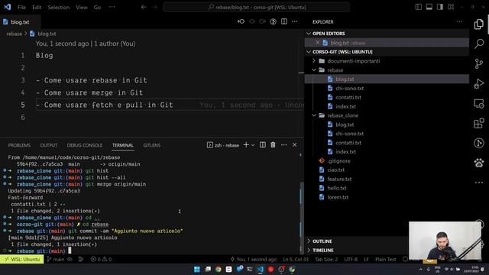Open the Selection menu
This screenshot has width=489, height=275.
(x=59, y=7)
